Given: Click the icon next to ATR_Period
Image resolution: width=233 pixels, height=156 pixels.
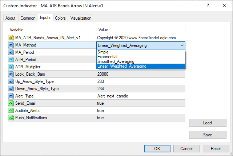Looking at the screenshot, I should [11, 60].
